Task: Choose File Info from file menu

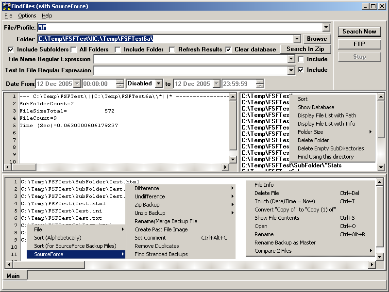Action: (x=310, y=185)
